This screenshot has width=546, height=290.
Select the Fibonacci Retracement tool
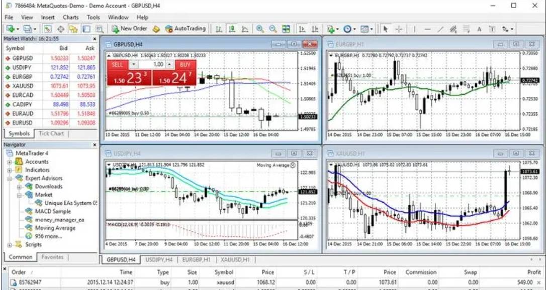(x=466, y=29)
